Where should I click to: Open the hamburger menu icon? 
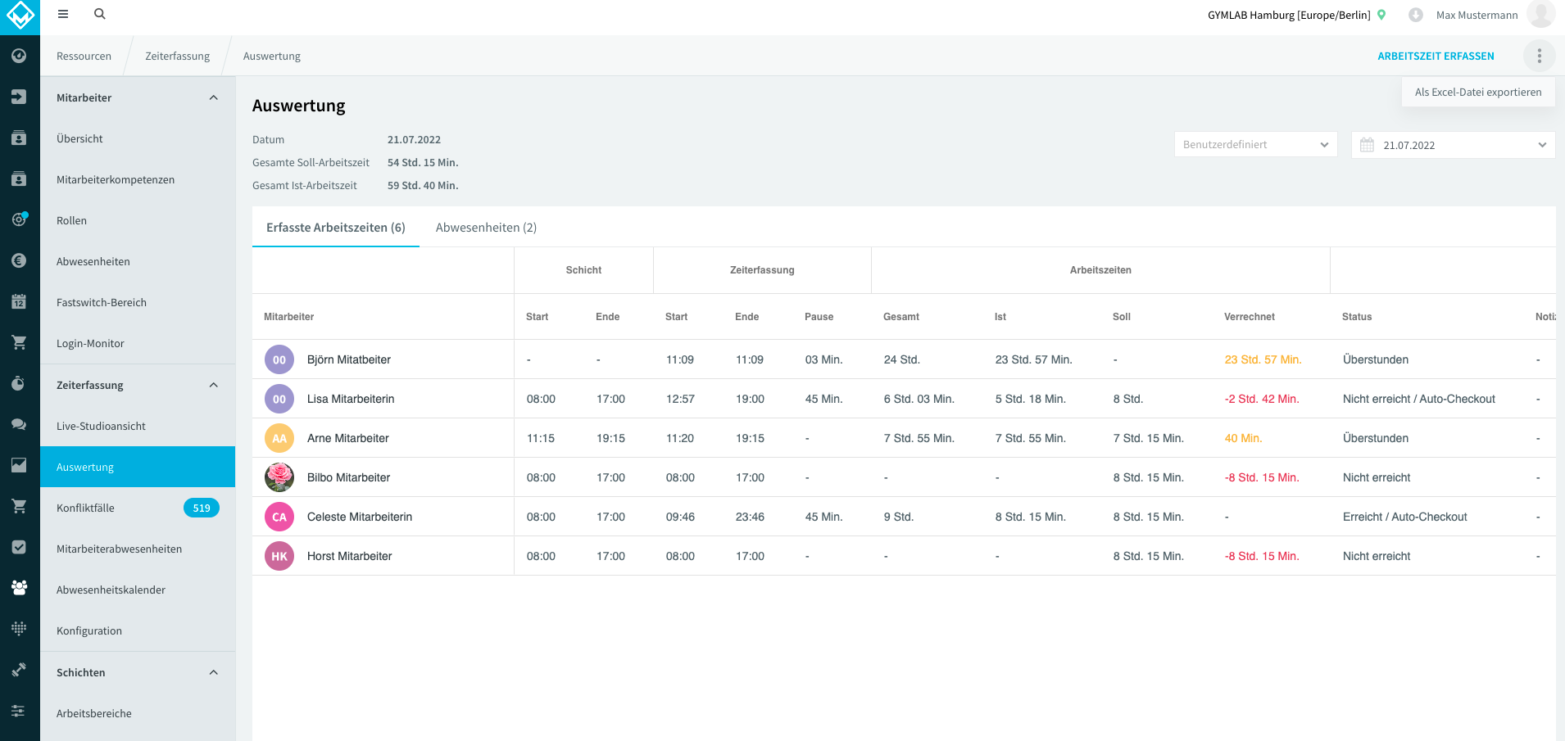click(63, 14)
